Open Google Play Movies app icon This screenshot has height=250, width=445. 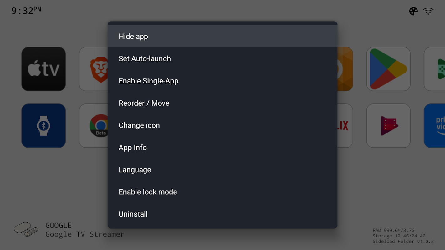tap(388, 126)
